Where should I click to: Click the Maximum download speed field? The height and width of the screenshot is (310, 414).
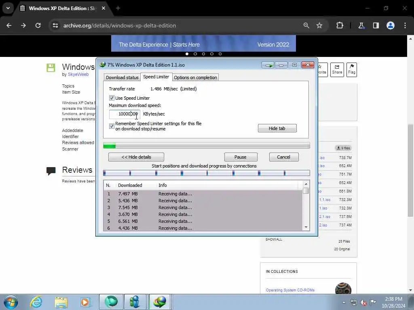(124, 114)
